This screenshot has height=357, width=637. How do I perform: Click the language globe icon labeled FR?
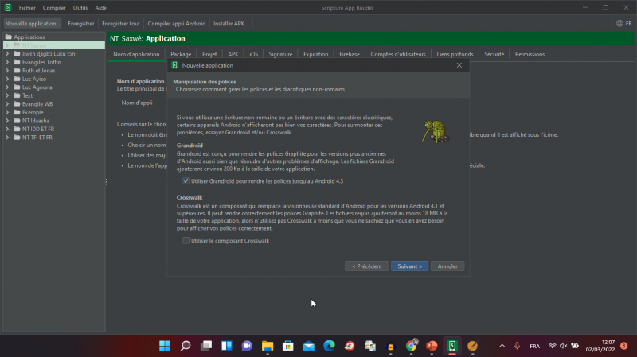click(x=623, y=23)
